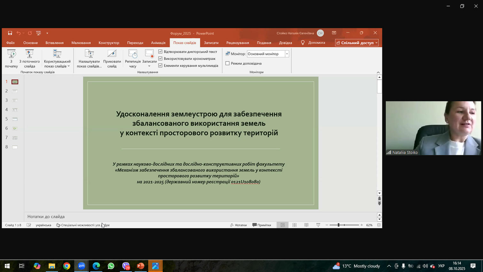Open the Record slideshow dropdown arrow
The height and width of the screenshot is (272, 483).
[149, 66]
